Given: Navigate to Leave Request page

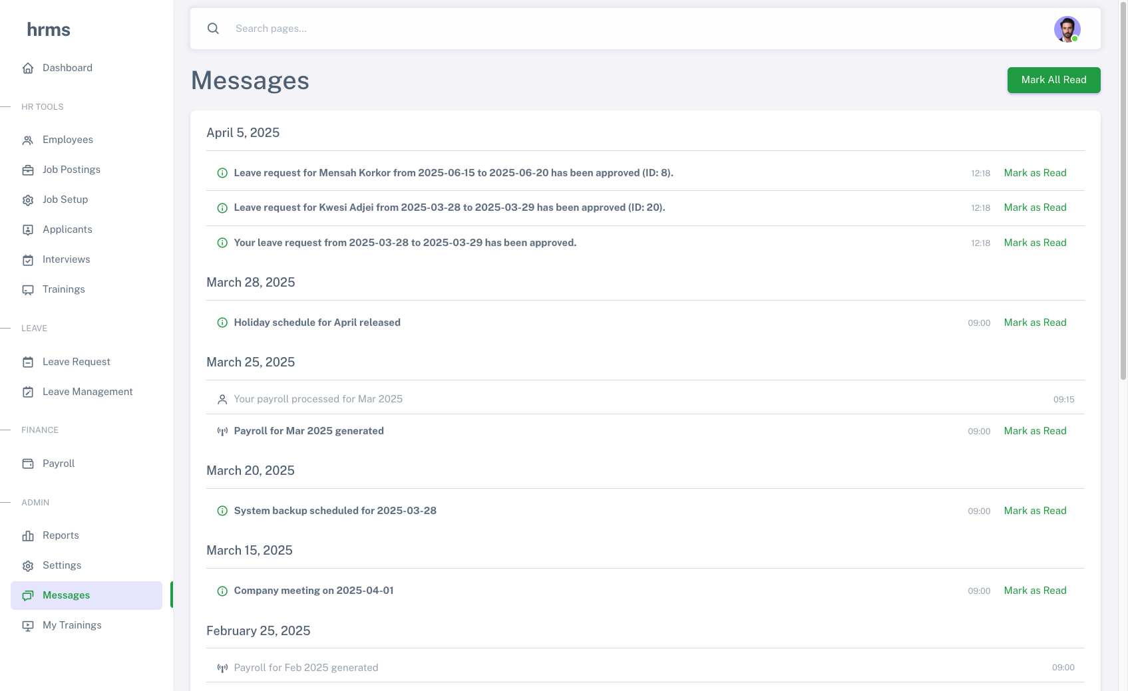Looking at the screenshot, I should click(x=76, y=362).
